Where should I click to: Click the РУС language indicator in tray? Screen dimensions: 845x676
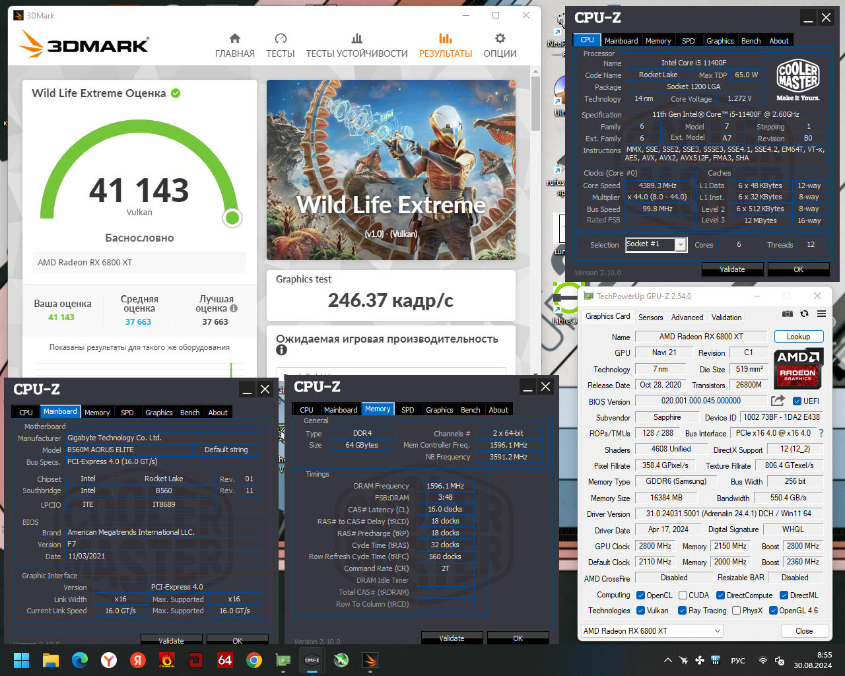coord(738,661)
